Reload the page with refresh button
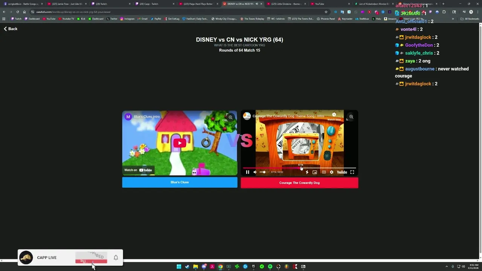 coord(17,12)
